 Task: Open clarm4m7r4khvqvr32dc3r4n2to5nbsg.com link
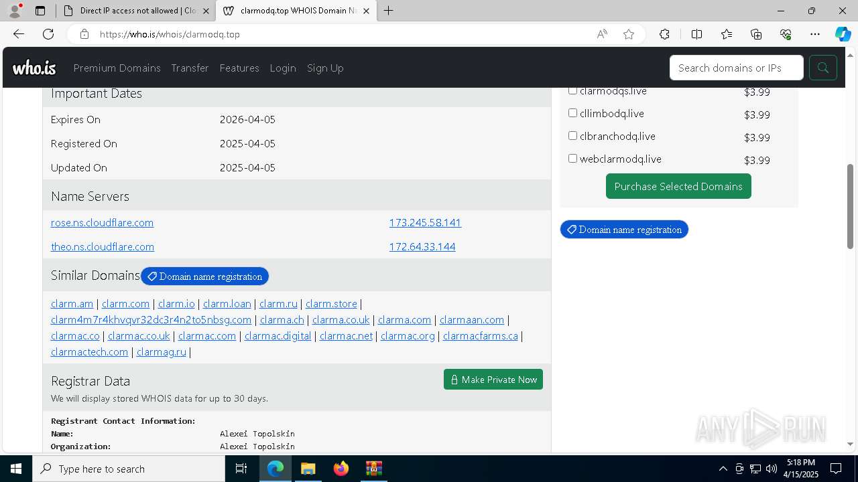[x=151, y=319]
